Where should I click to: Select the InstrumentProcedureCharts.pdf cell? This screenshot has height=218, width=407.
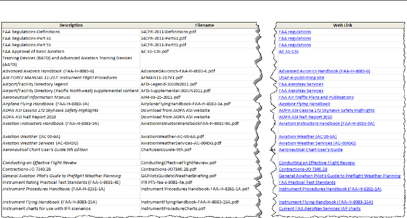point(173,208)
